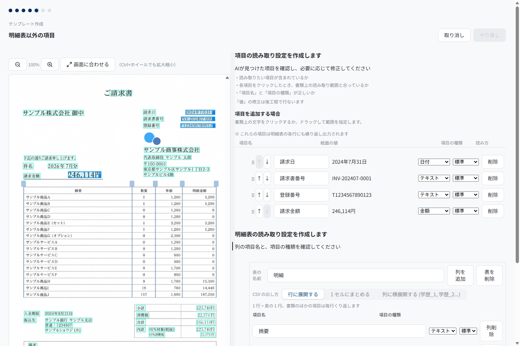This screenshot has height=346, width=520.
Task: Click the 摘要 column name field
Action: 339,331
